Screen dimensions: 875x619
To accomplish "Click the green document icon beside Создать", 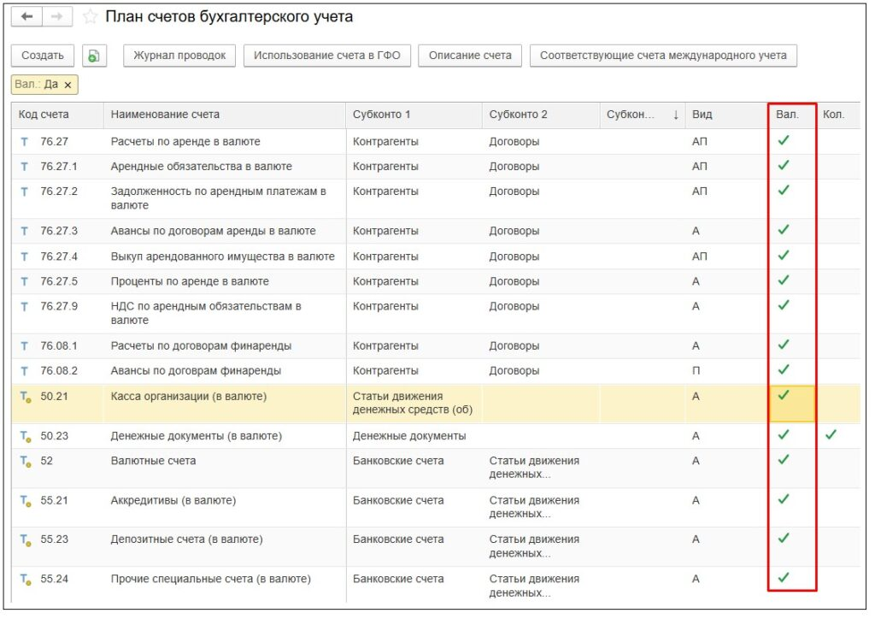I will click(94, 56).
